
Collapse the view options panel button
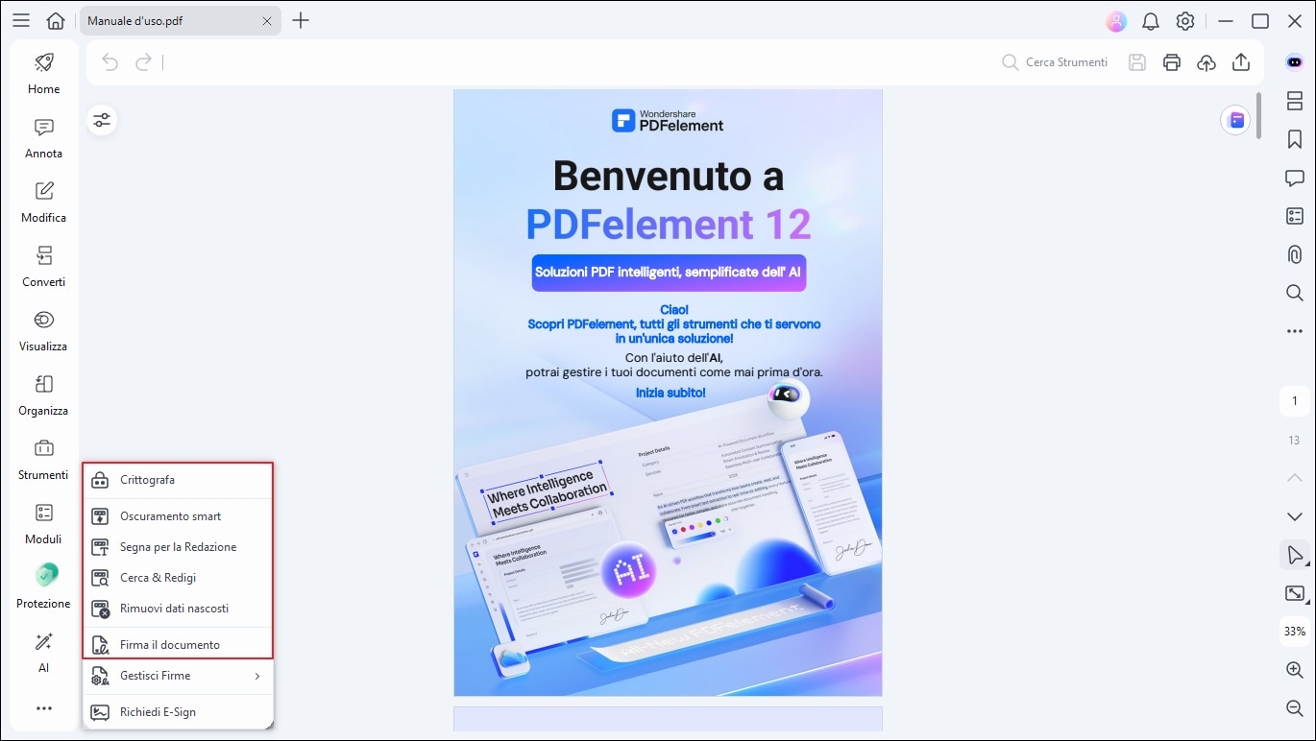tap(102, 120)
